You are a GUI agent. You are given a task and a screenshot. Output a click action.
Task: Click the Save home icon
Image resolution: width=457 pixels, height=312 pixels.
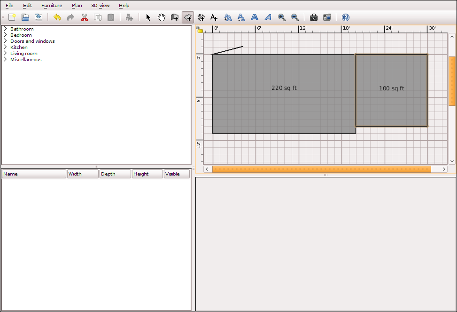pos(39,17)
